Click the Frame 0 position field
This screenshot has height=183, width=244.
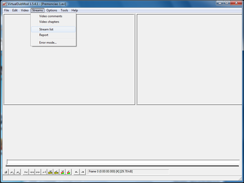tap(128, 172)
